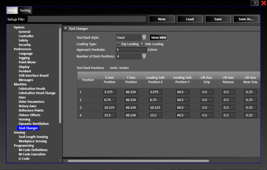Switch to the Setup tab

[12, 10]
